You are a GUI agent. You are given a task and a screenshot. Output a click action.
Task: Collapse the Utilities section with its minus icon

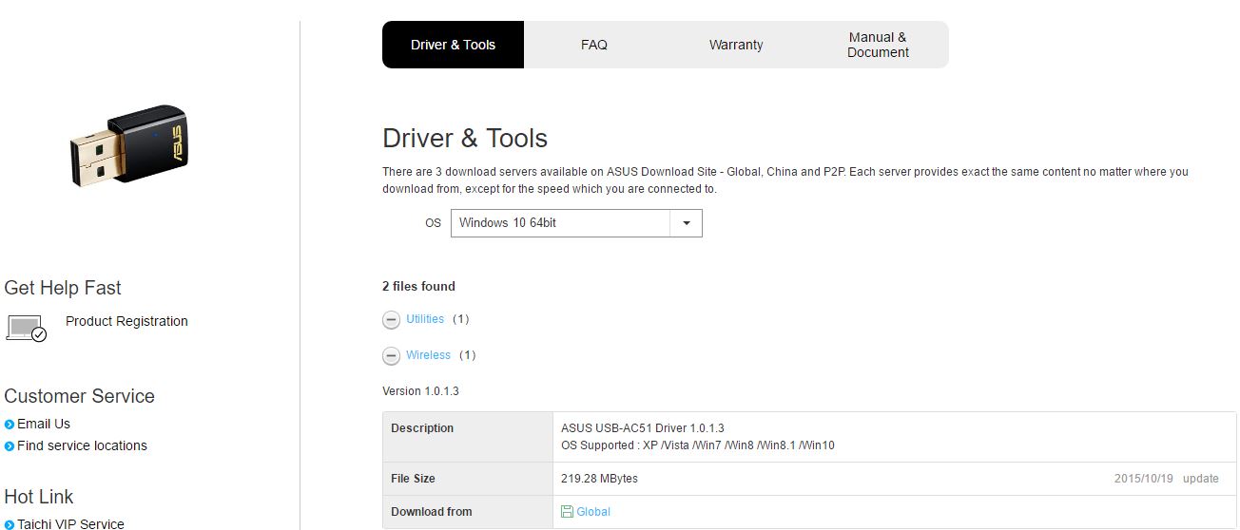tap(391, 320)
